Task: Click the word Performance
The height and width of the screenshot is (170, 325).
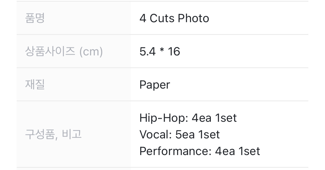Action: coord(174,151)
